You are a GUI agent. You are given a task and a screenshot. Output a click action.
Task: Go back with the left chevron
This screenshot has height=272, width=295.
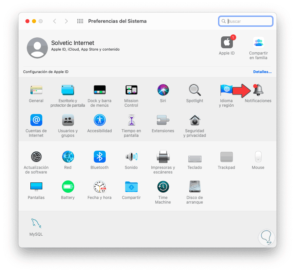pyautogui.click(x=55, y=21)
